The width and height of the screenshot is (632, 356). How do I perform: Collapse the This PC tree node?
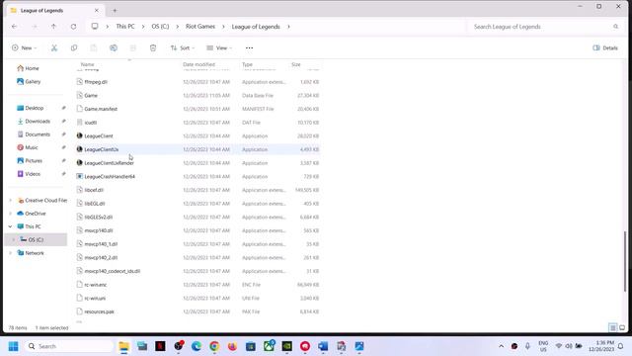pyautogui.click(x=11, y=226)
